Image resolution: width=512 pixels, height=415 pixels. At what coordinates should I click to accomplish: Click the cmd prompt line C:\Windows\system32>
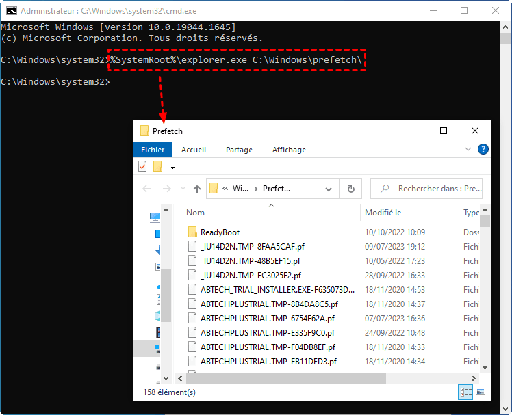click(x=55, y=81)
